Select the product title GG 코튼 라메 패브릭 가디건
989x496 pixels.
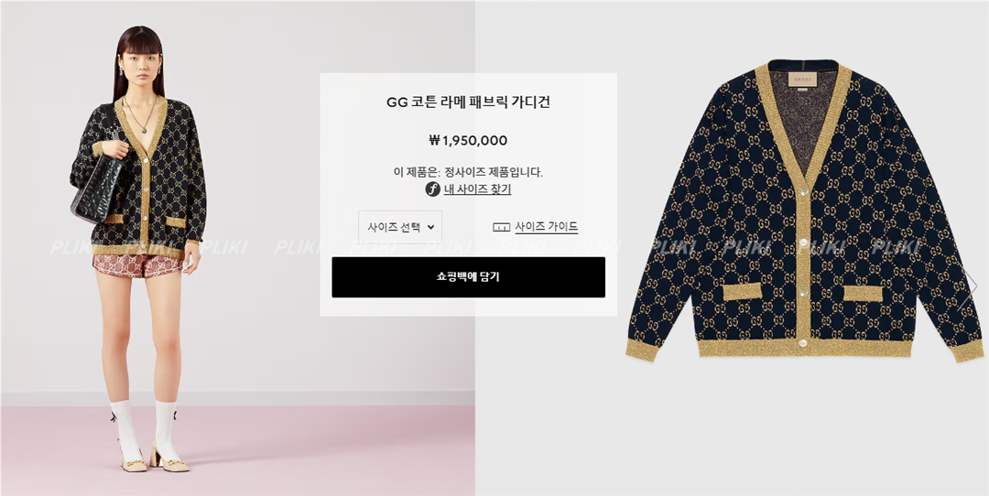coord(469,102)
